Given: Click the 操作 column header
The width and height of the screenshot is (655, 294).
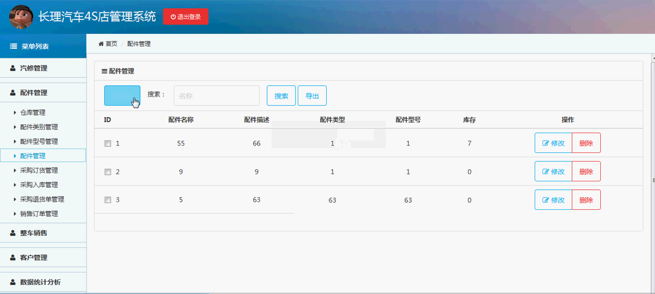Looking at the screenshot, I should tap(567, 120).
